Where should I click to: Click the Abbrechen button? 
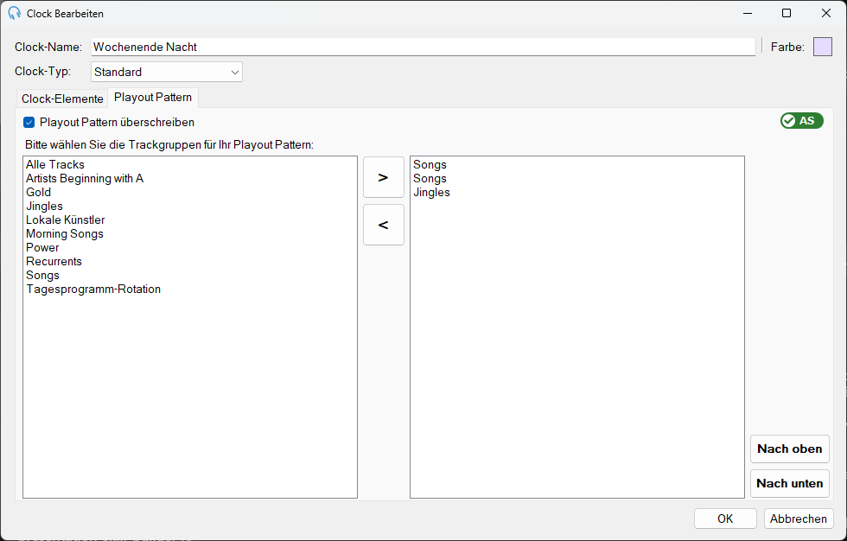pyautogui.click(x=799, y=519)
